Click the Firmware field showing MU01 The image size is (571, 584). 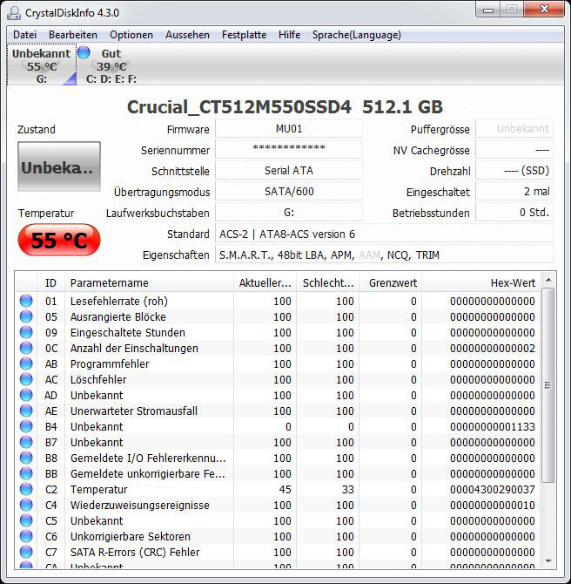[x=289, y=129]
